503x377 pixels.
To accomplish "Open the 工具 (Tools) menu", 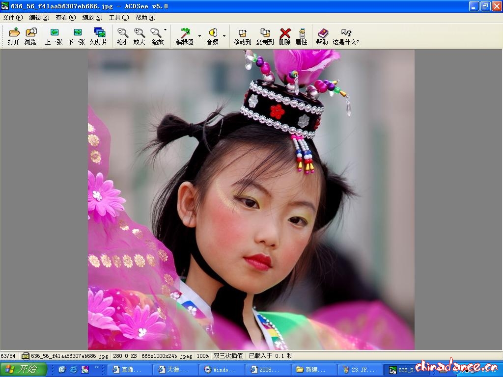I will (118, 18).
